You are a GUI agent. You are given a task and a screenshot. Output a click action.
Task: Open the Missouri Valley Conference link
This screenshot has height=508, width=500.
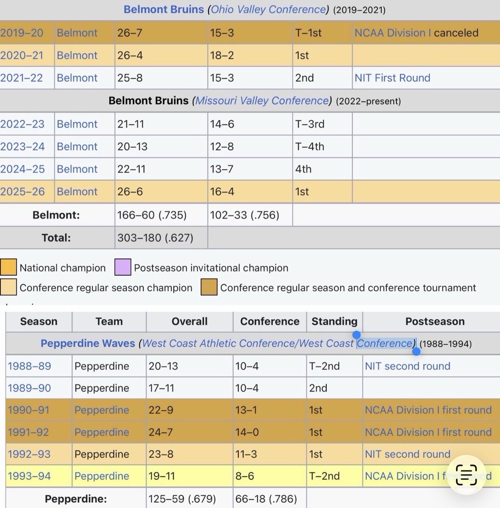coord(262,101)
